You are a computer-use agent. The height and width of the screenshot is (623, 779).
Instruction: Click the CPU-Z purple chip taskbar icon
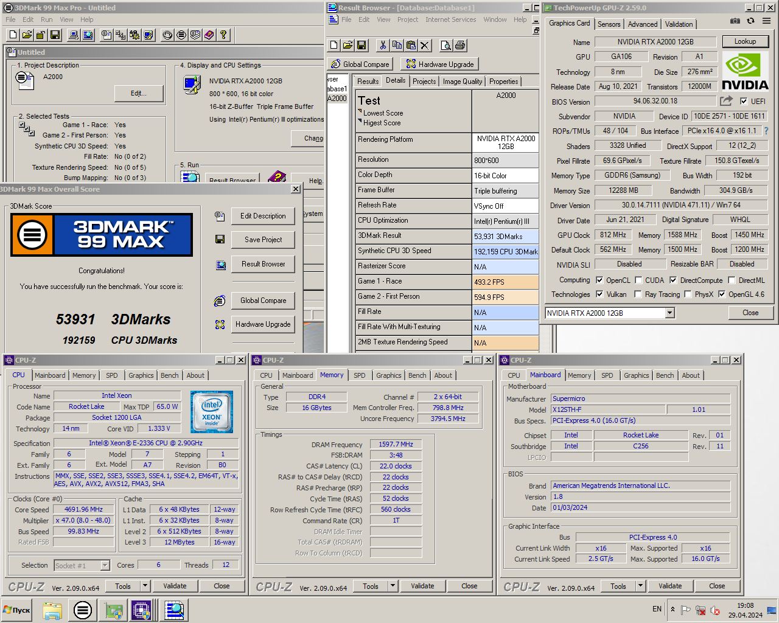[141, 610]
